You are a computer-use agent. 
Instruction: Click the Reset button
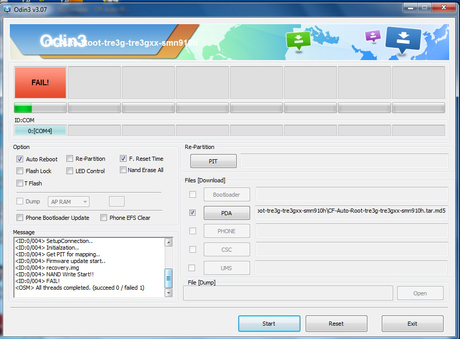point(336,324)
